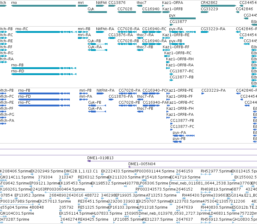Open the rno-RC transcript label
This screenshot has height=224, width=257.
pyautogui.click(x=22, y=29)
